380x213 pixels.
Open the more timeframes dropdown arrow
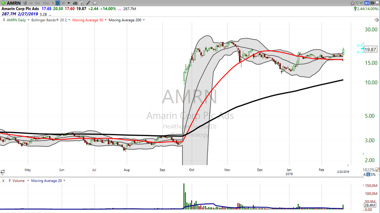pyautogui.click(x=69, y=4)
